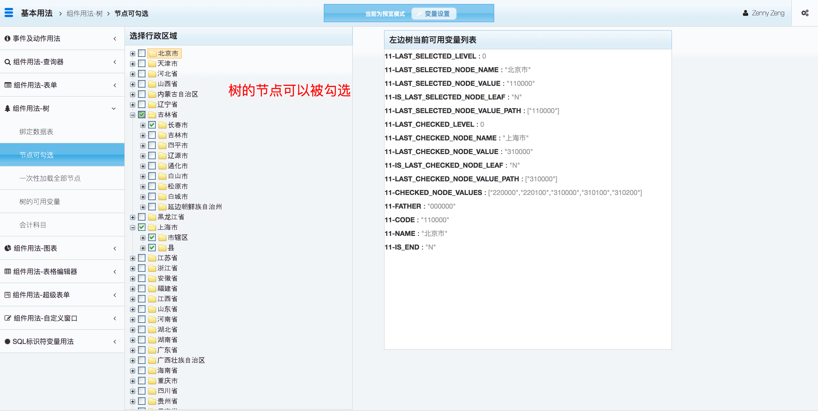The width and height of the screenshot is (818, 411).
Task: Click the hamburger menu icon
Action: coord(9,13)
